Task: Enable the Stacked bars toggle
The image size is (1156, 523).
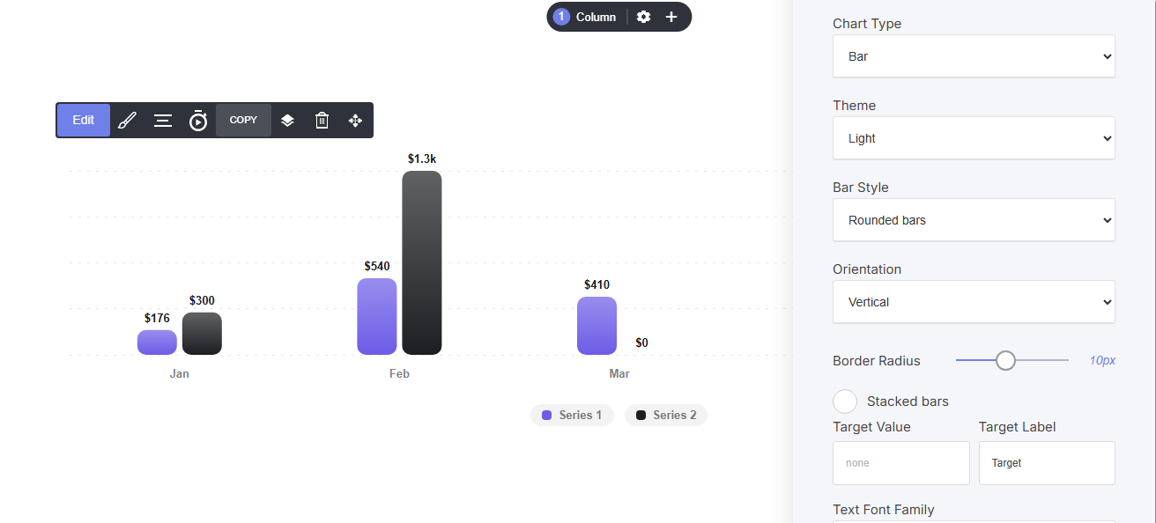Action: (x=845, y=401)
